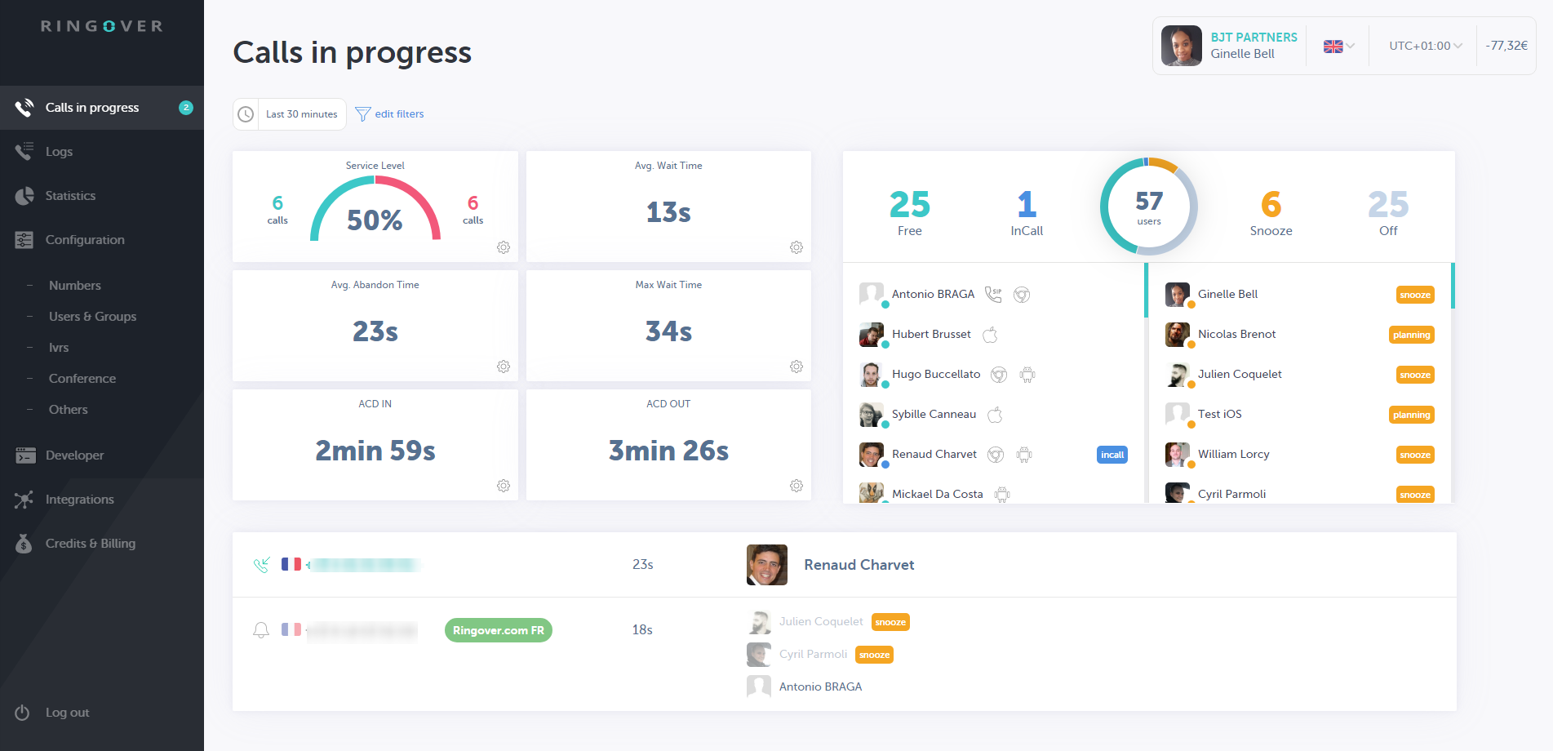Open the UTC+01:00 timezone selector
Image resolution: width=1553 pixels, height=751 pixels.
tap(1422, 46)
